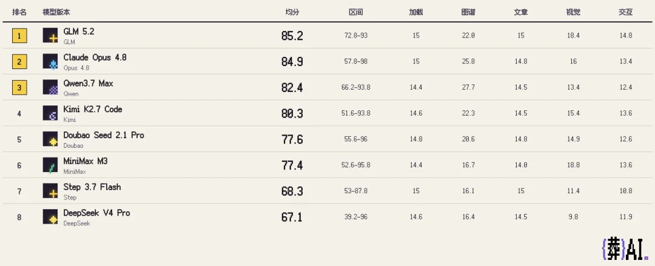Click the Kimi K2.7 Code model icon
This screenshot has width=655, height=266.
tap(50, 113)
